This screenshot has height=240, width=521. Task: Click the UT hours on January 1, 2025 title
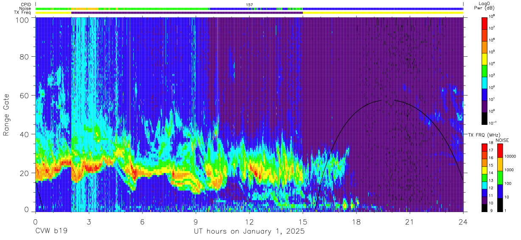tap(249, 232)
